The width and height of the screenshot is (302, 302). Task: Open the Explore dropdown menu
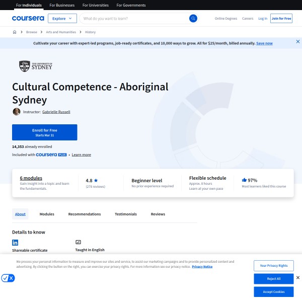click(62, 19)
